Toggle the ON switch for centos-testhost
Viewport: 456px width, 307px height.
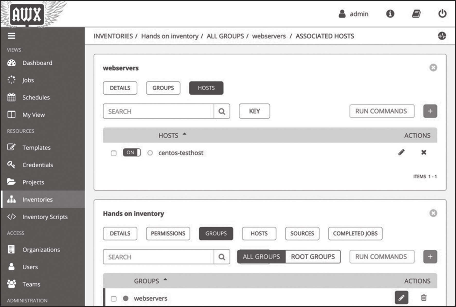tap(132, 152)
